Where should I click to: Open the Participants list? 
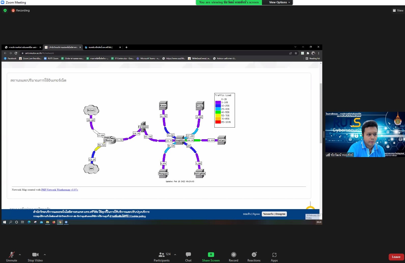tap(162, 257)
